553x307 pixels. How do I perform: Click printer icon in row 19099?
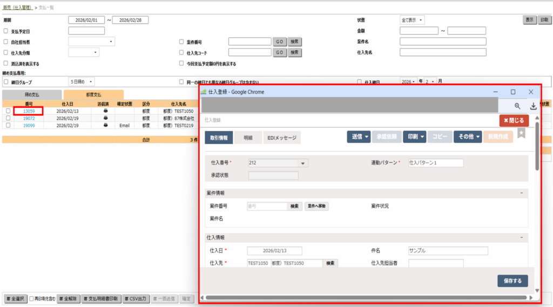click(105, 125)
